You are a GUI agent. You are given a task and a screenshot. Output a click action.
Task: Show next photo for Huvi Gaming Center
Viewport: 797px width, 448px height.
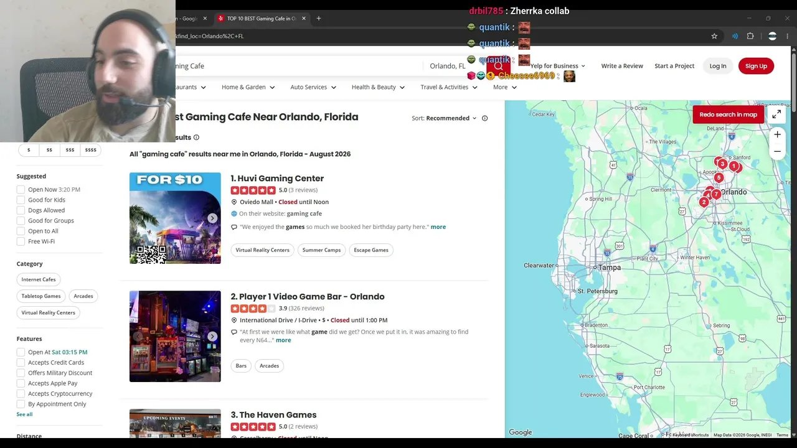coord(212,218)
